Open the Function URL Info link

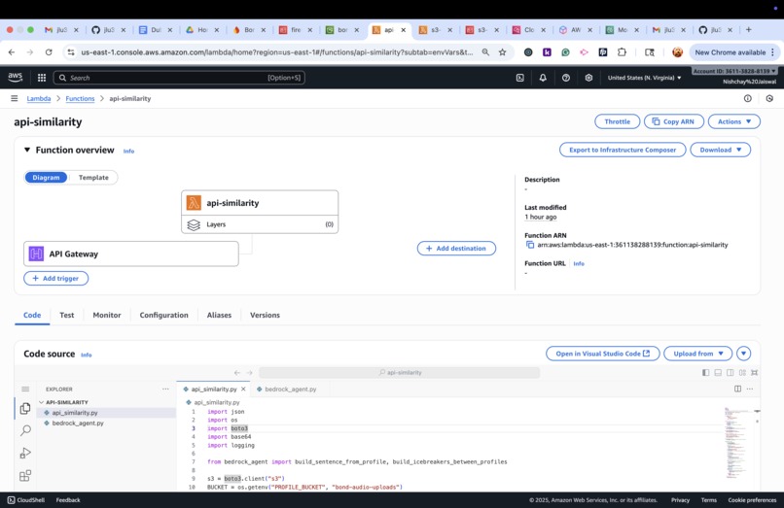tap(579, 264)
